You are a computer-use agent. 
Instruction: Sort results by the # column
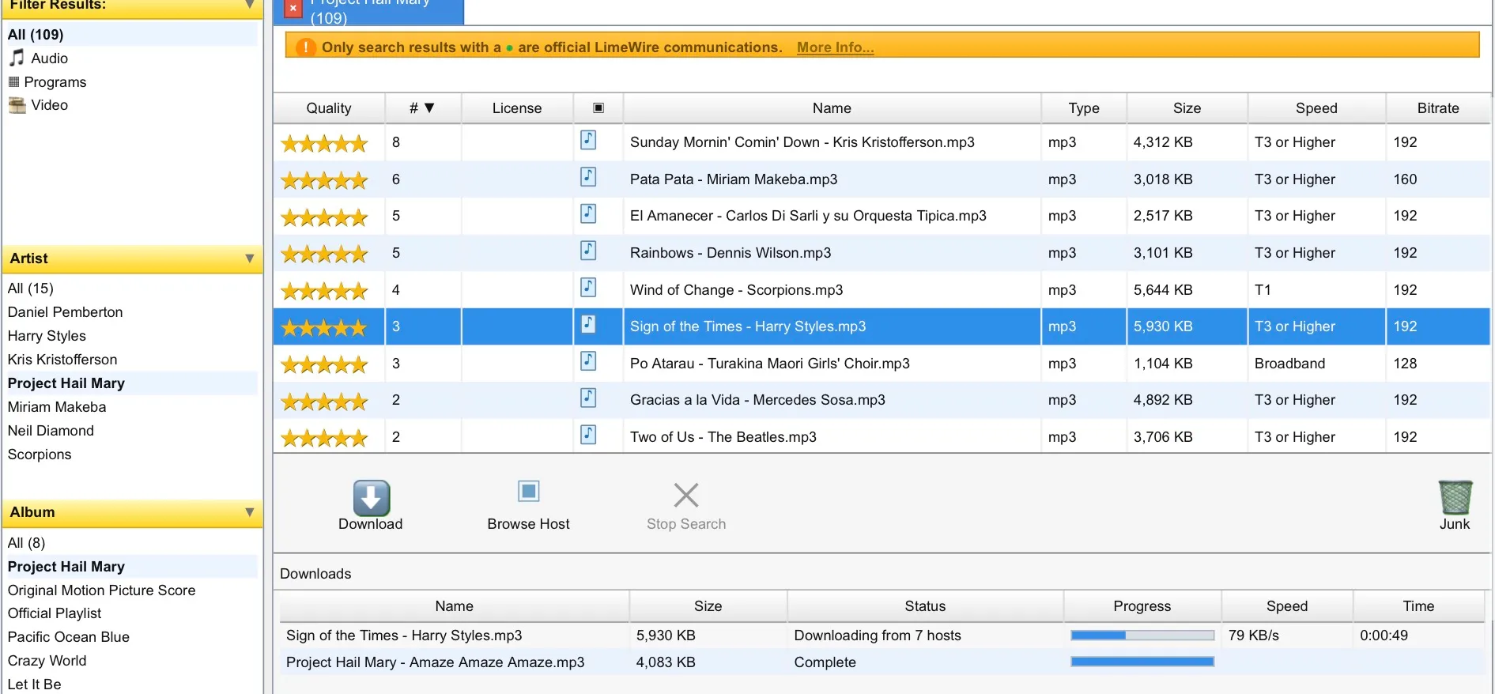422,108
